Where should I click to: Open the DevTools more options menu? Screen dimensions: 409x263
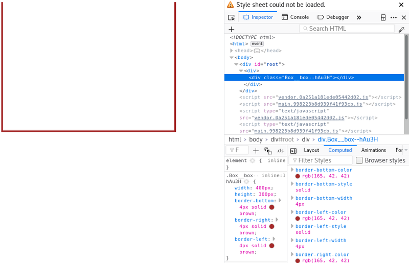(393, 17)
